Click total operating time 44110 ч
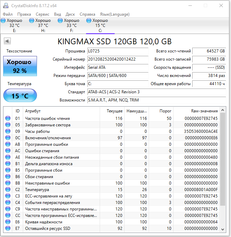231x237 pixels. pyautogui.click(x=209, y=84)
